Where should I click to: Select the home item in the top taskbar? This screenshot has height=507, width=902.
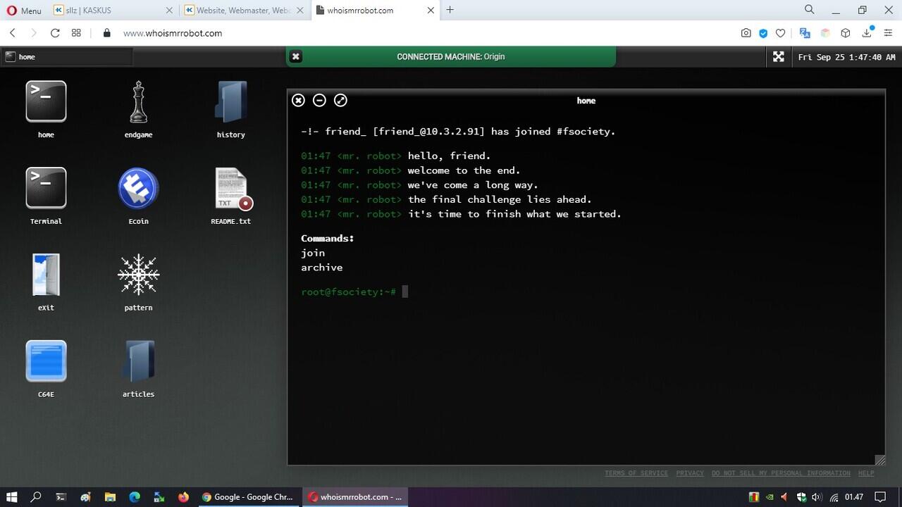pyautogui.click(x=67, y=57)
